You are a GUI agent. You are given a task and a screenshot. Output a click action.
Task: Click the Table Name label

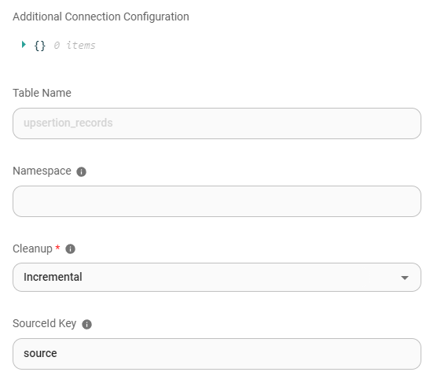point(42,93)
